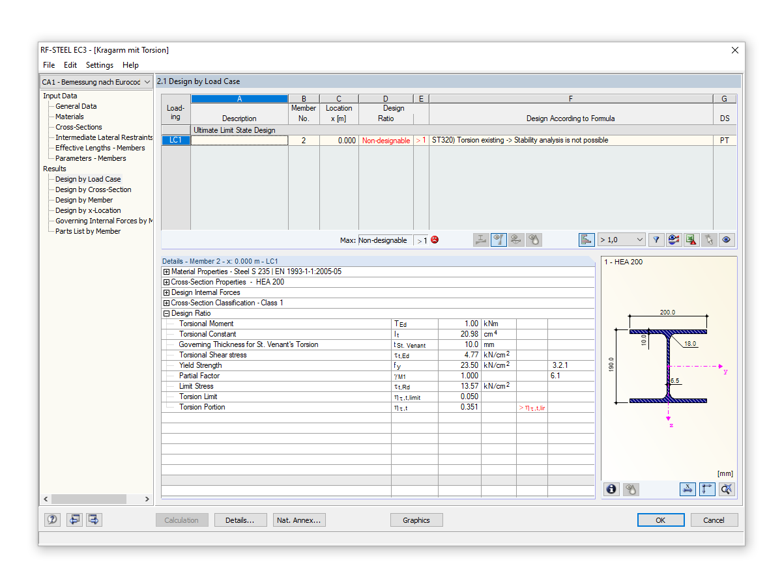Open the '> 1,0' ratio filter dropdown
782x586 pixels.
(621, 240)
